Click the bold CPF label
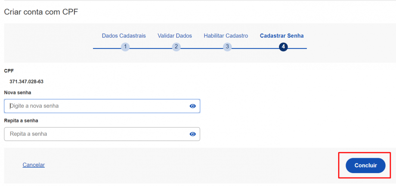 click(9, 71)
